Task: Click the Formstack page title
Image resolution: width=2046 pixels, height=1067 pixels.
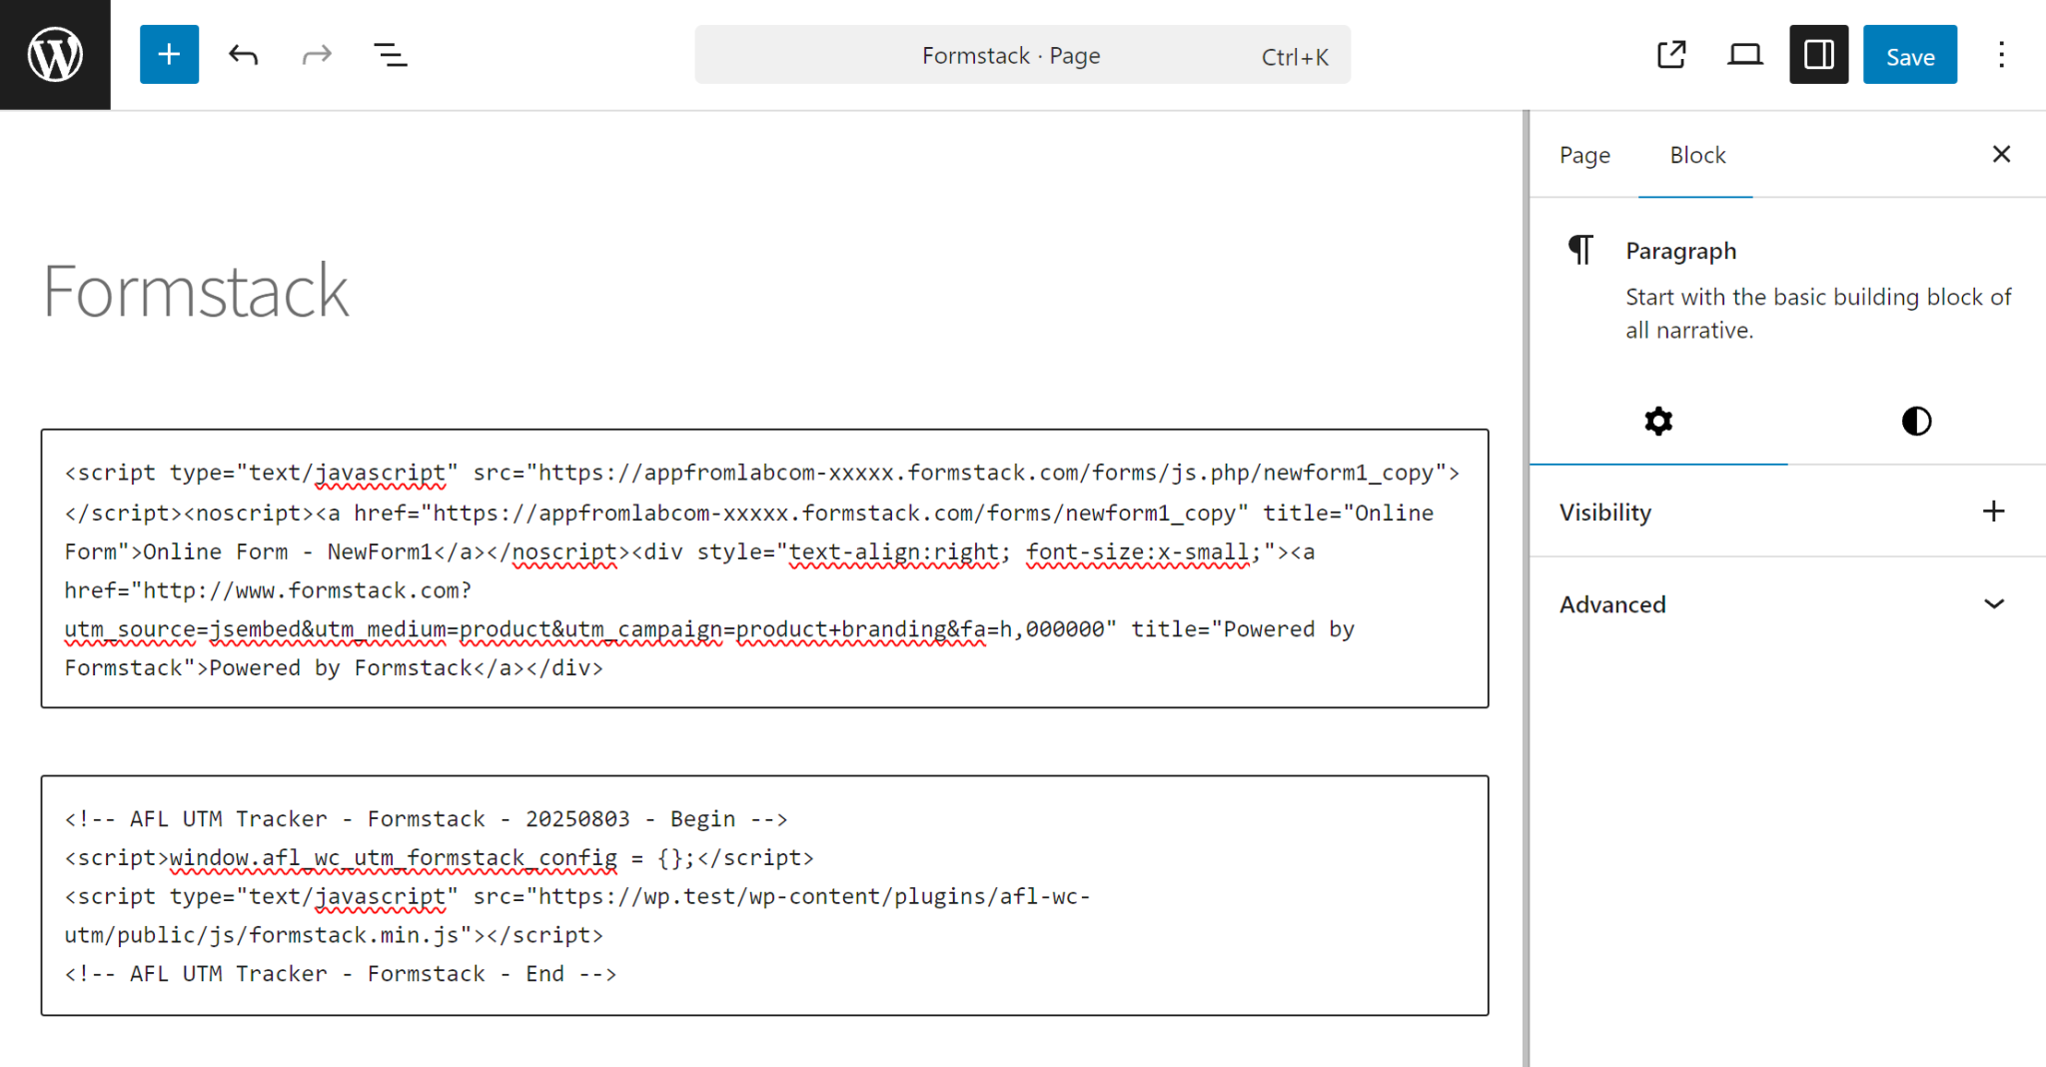Action: (x=196, y=292)
